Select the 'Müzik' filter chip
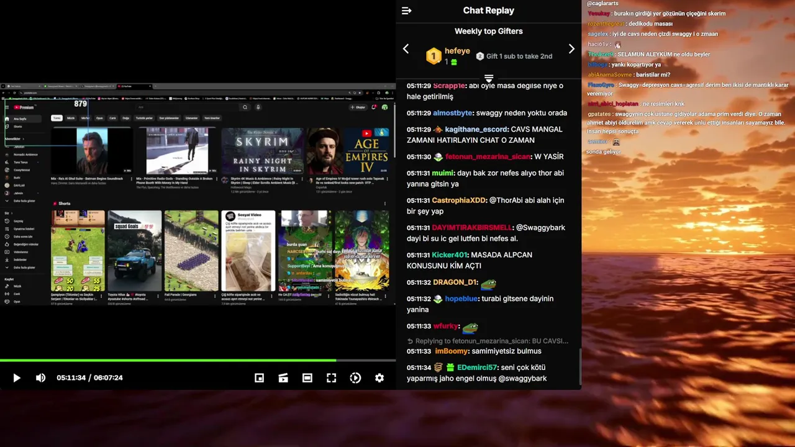 71,118
